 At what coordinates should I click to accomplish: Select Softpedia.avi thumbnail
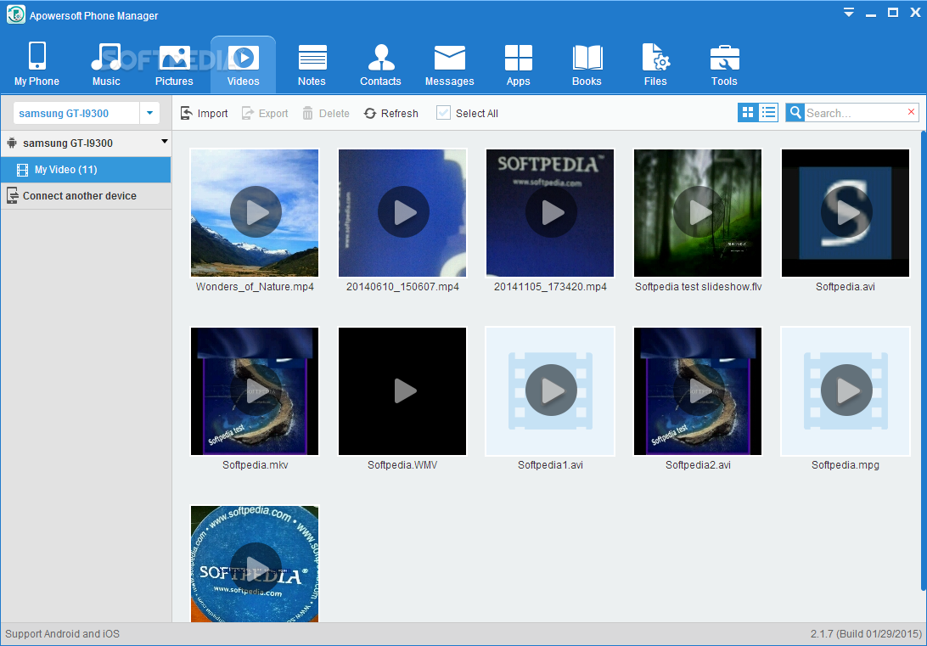tap(846, 213)
